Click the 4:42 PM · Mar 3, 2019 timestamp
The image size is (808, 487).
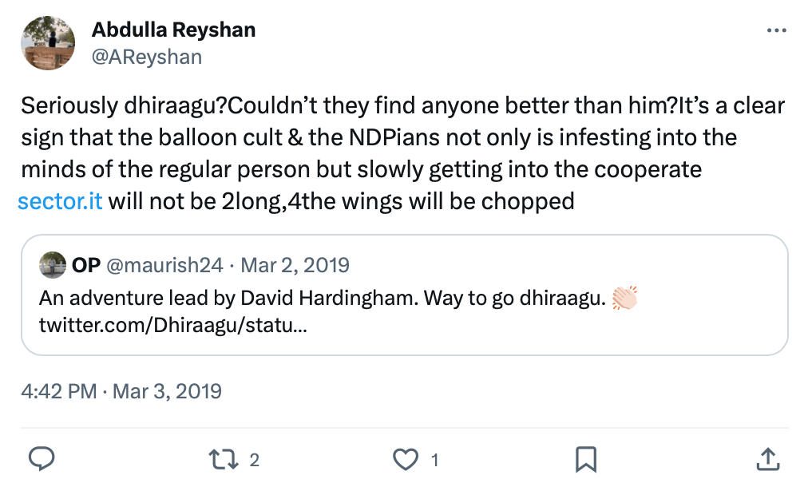coord(121,391)
